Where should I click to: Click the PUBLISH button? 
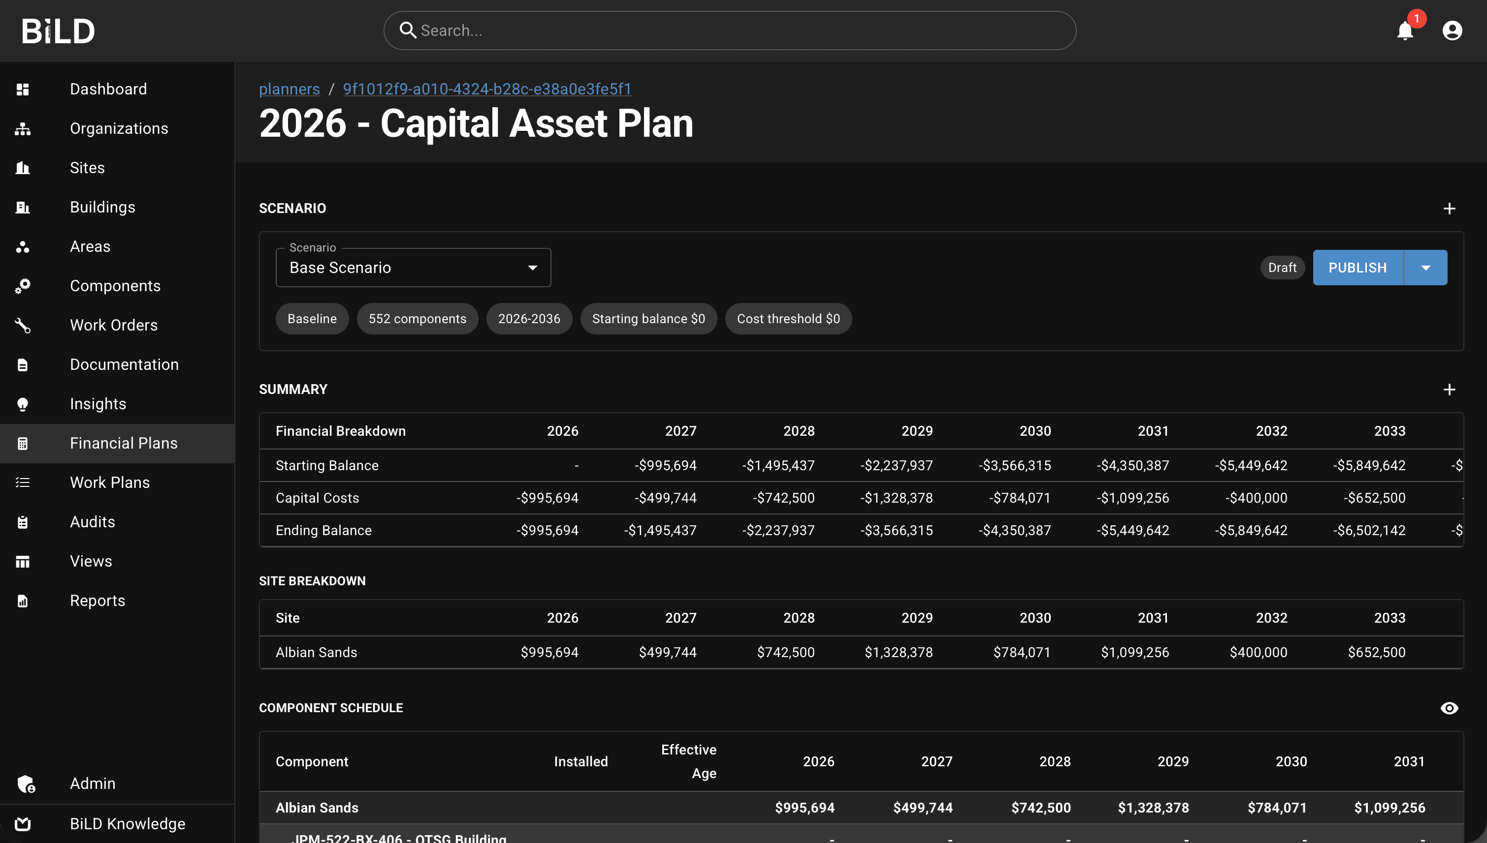pos(1358,268)
